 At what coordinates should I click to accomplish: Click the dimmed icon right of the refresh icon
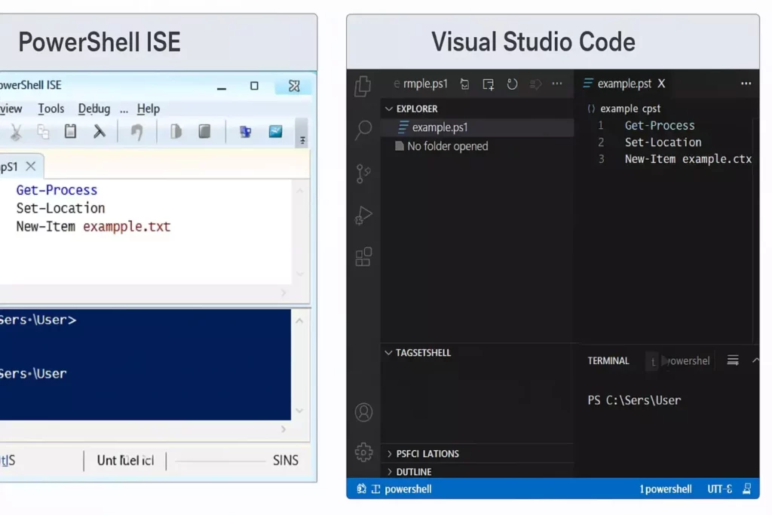click(x=535, y=84)
